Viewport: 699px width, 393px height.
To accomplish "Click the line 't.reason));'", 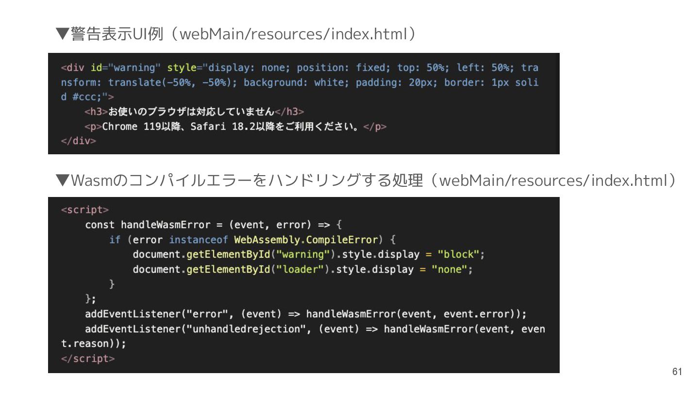I will [93, 344].
